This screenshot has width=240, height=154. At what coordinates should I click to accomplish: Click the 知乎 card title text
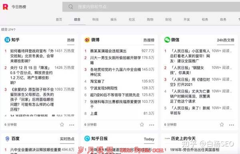15,40
